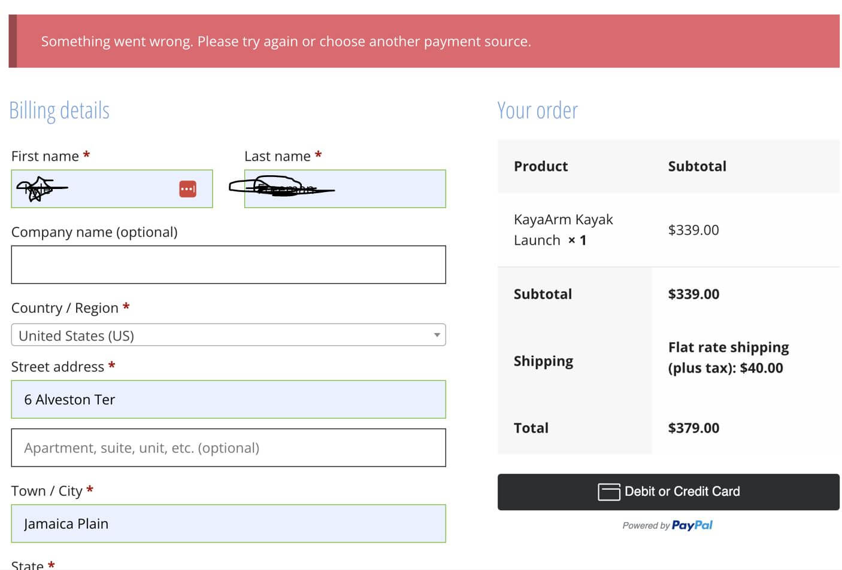The image size is (842, 570).
Task: Click the PayPal logo below the payment button
Action: point(692,525)
